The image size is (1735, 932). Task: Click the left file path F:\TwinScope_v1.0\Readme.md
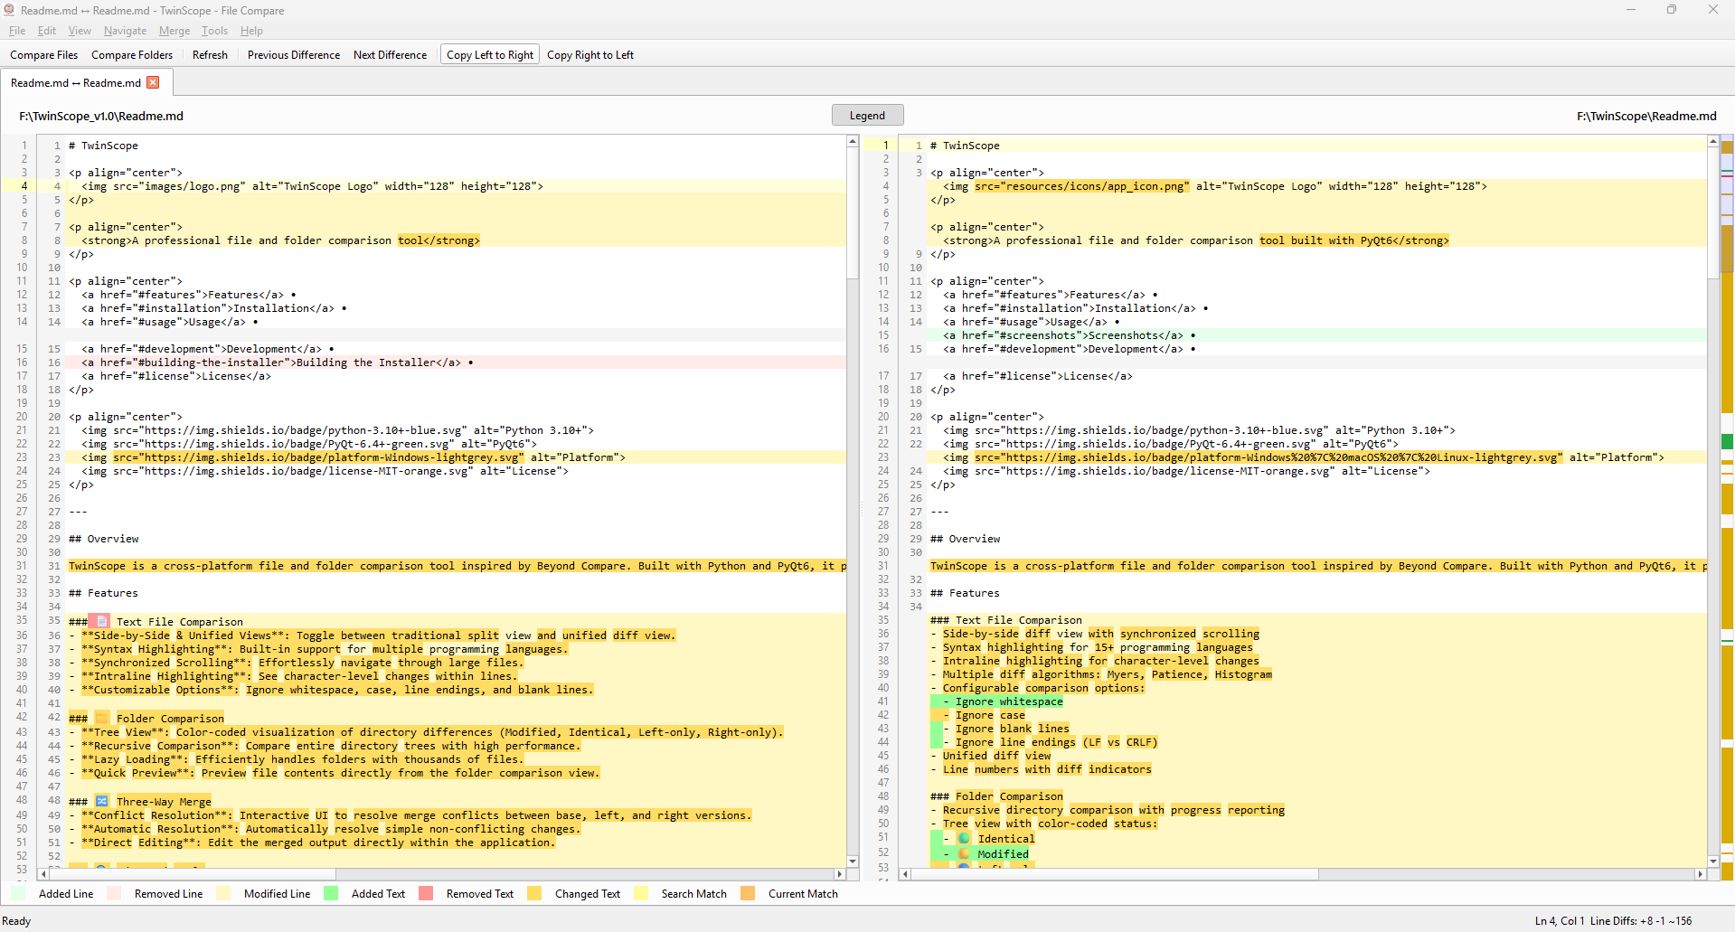(x=101, y=116)
